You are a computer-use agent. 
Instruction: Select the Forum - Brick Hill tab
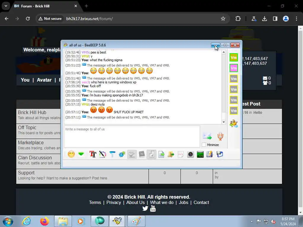pyautogui.click(x=46, y=6)
